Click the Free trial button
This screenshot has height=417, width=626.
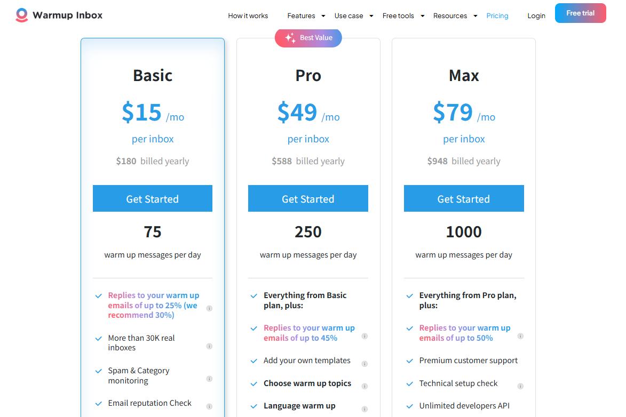(x=580, y=13)
